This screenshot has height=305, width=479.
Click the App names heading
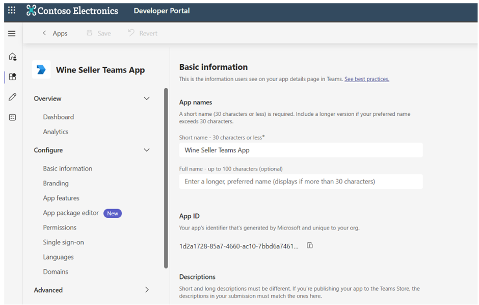click(x=196, y=103)
